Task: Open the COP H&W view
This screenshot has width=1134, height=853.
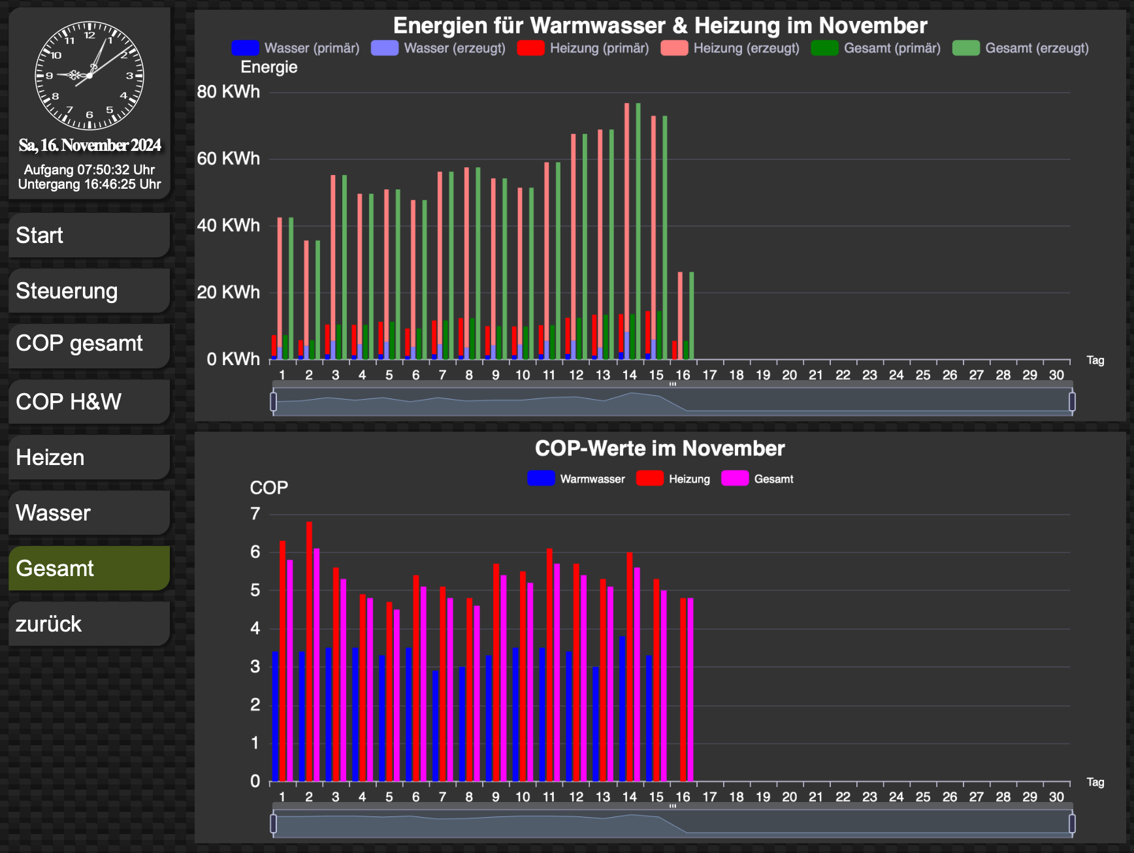Action: tap(89, 402)
